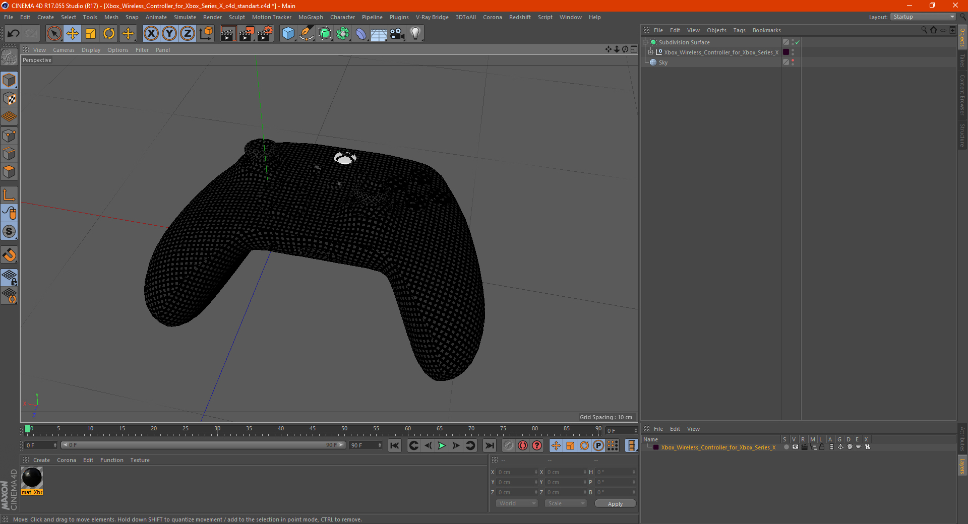This screenshot has width=968, height=524.
Task: Toggle layer visibility eye for Xbox layer
Action: [x=795, y=447]
